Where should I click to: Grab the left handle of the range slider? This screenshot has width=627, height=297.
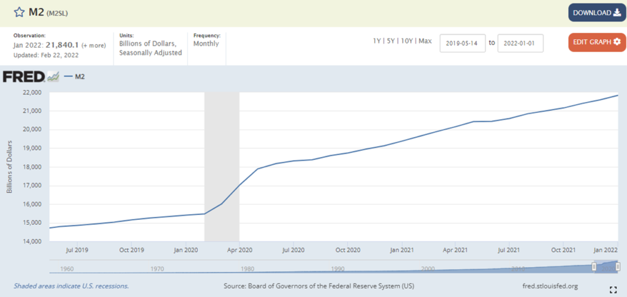click(593, 266)
